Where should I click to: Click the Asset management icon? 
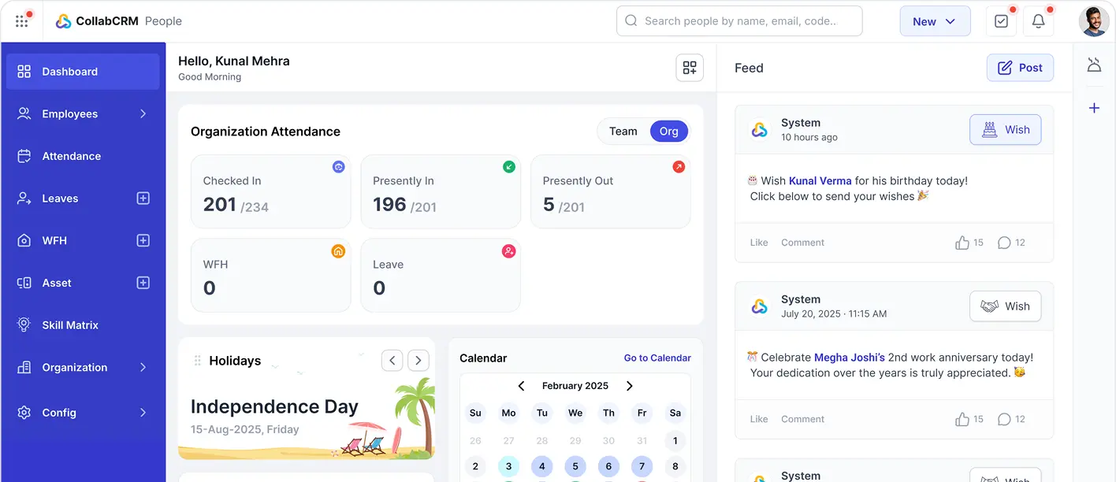24,282
